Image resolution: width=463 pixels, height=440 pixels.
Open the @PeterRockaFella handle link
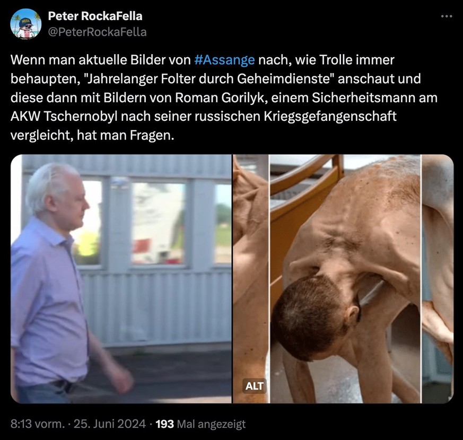tap(97, 32)
